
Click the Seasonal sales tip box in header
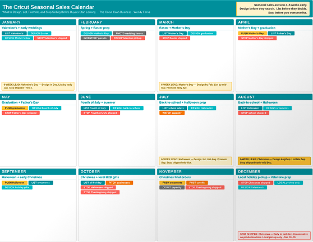[273, 9]
